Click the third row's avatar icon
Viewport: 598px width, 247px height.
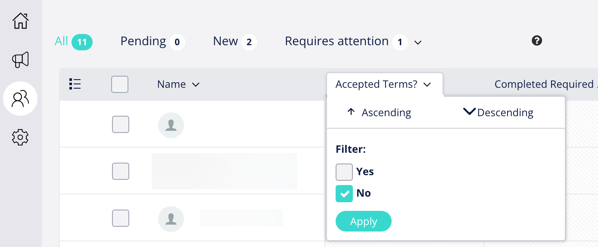coord(171,219)
